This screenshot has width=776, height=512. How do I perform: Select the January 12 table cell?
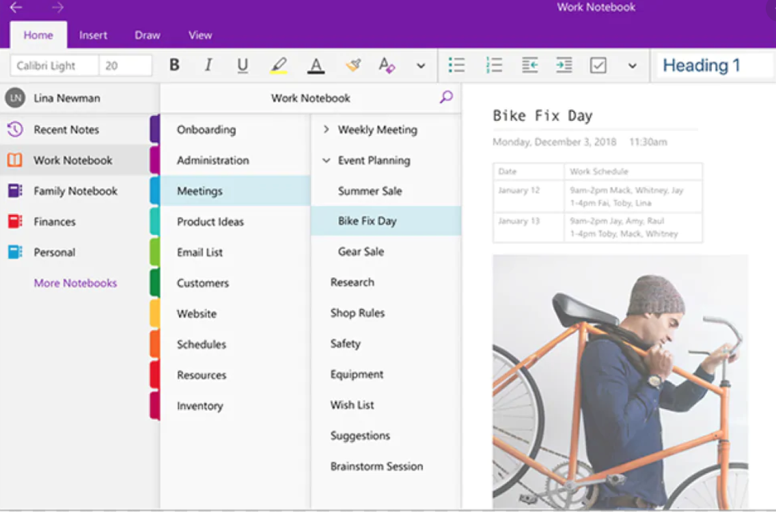528,197
